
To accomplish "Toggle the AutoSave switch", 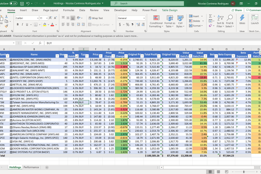I will (13, 3).
